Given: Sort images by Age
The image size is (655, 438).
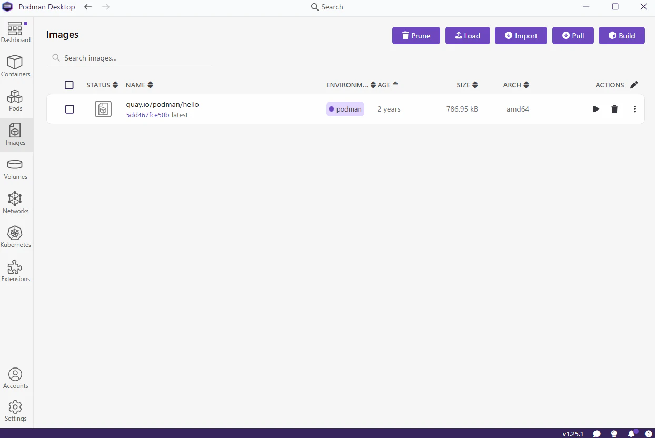Looking at the screenshot, I should pyautogui.click(x=388, y=85).
